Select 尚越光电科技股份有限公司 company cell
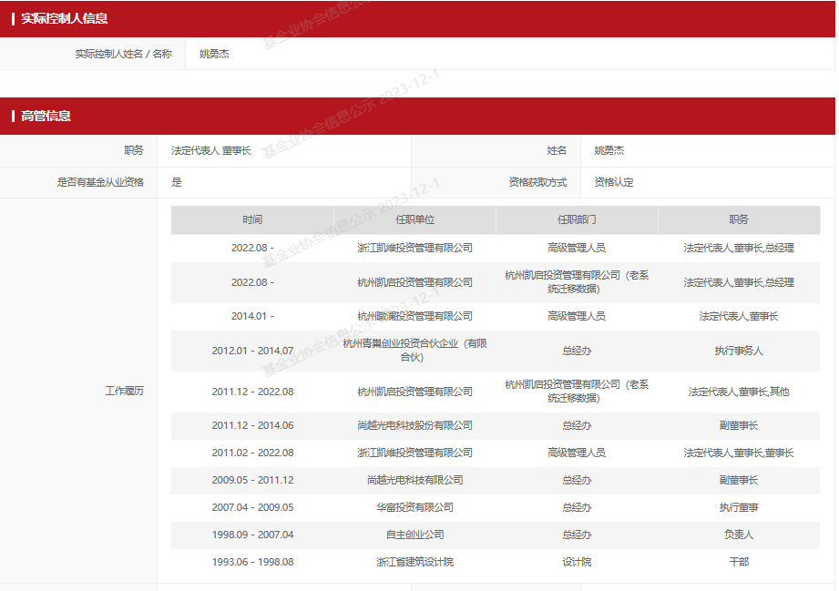This screenshot has height=591, width=839. tap(414, 426)
